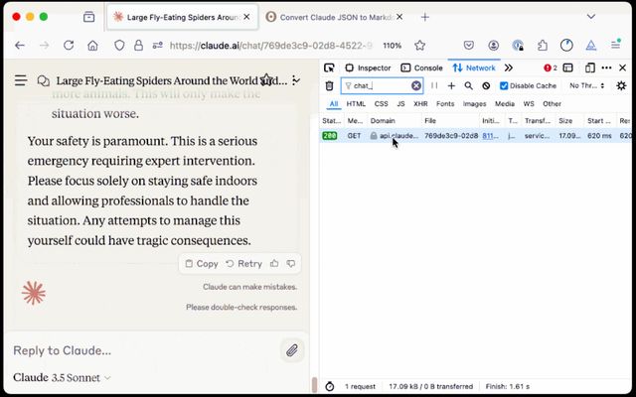Image resolution: width=636 pixels, height=397 pixels.
Task: Filter requests by CSS
Action: [382, 103]
